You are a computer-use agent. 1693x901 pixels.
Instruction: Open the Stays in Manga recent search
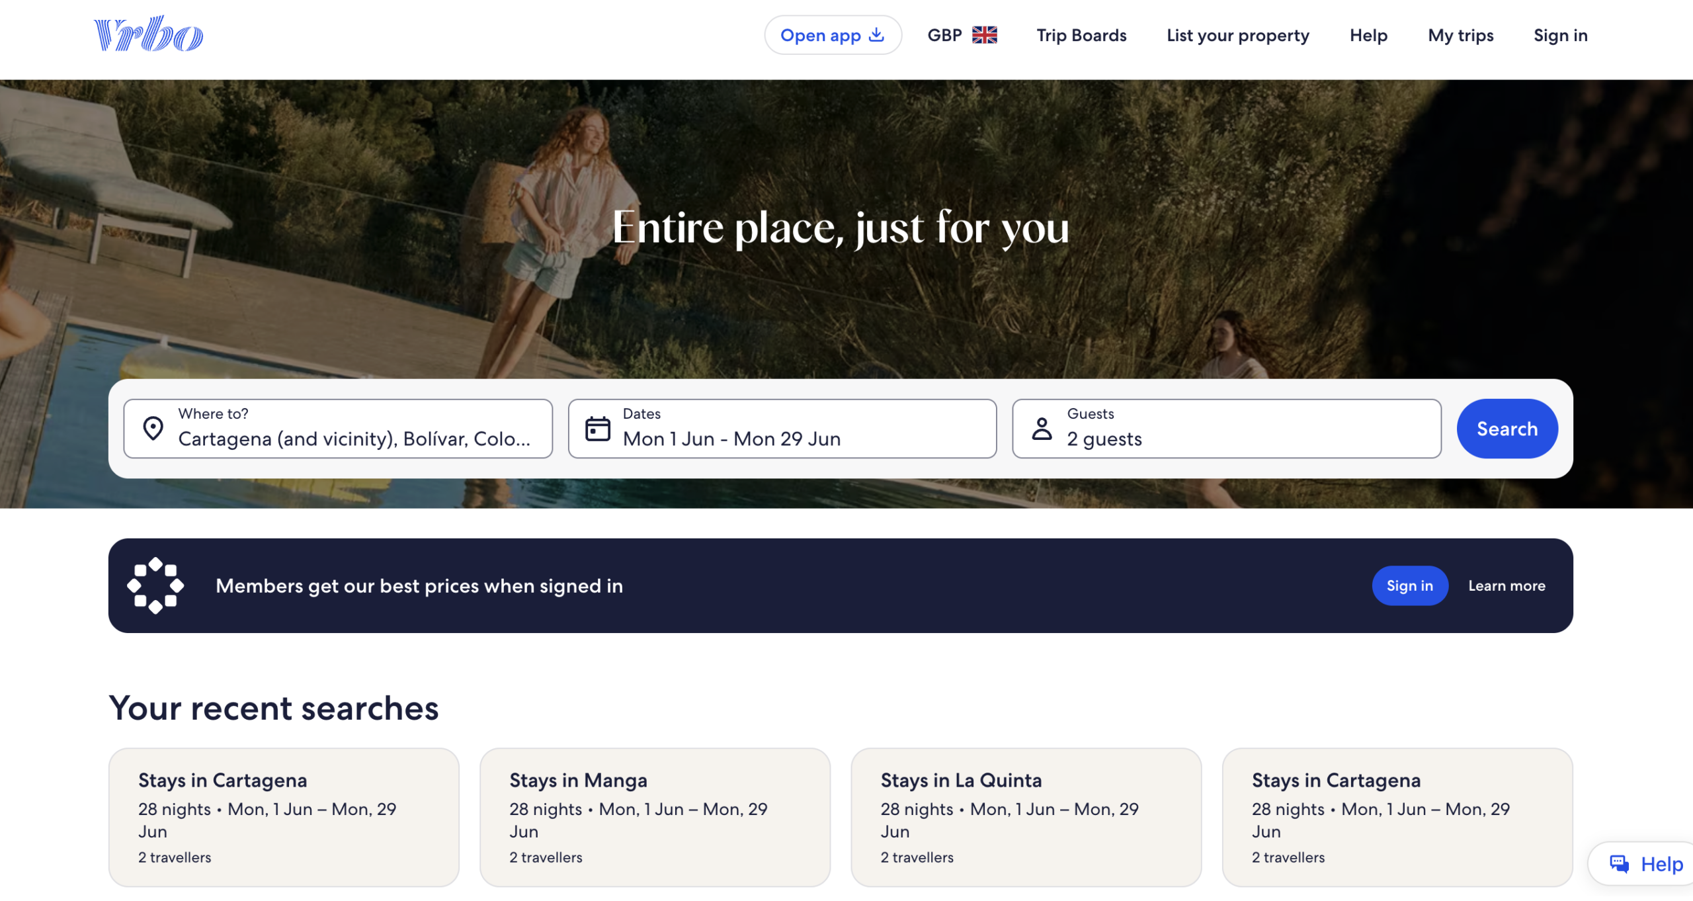[655, 817]
